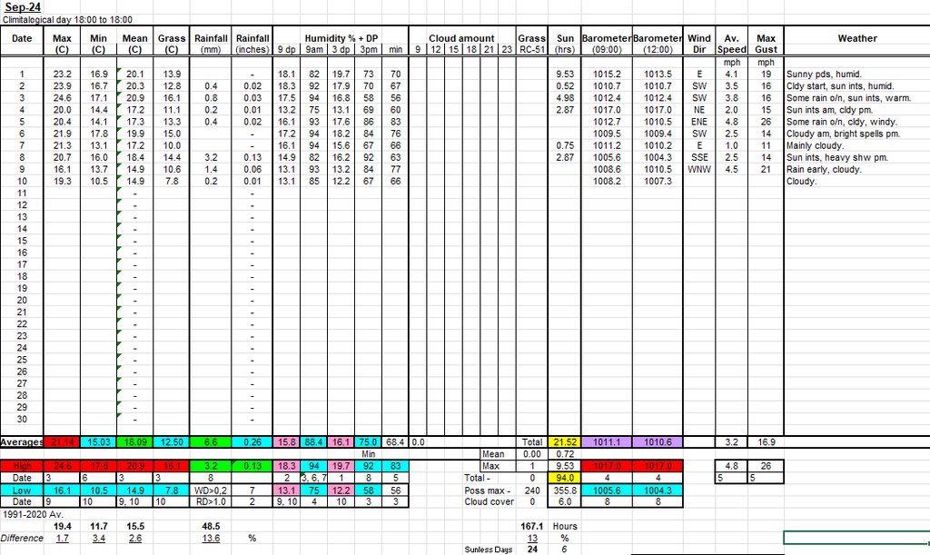Viewport: 930px width, 555px height.
Task: Select the Averages row label
Action: coord(22,441)
